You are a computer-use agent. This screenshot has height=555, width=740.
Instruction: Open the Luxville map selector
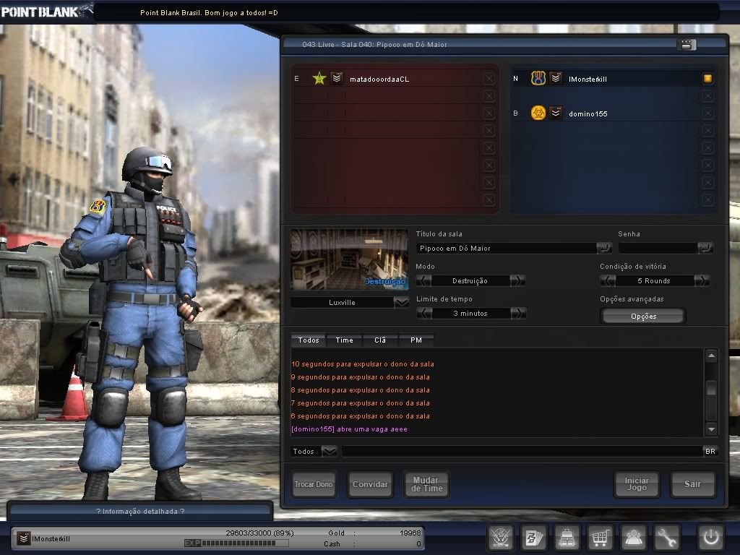[349, 302]
